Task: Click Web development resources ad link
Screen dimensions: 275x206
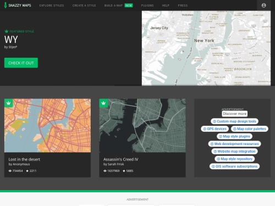Action: tap(234, 144)
